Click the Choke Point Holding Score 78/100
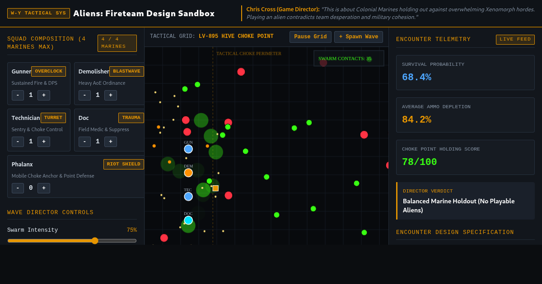 point(420,162)
